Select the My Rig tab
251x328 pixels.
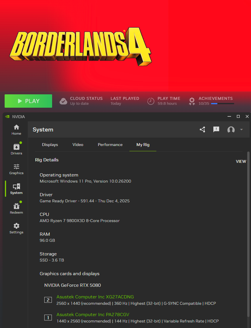click(143, 145)
